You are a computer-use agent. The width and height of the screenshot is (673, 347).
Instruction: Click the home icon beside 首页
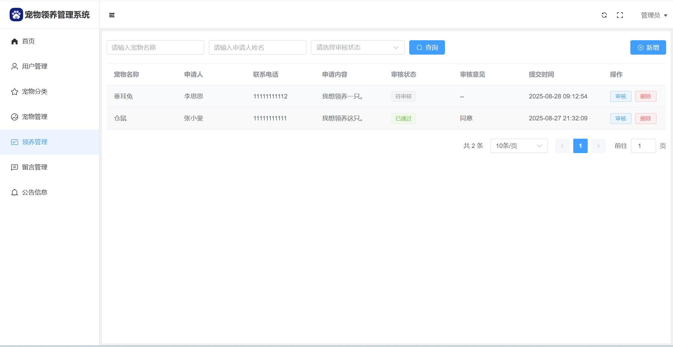click(14, 41)
